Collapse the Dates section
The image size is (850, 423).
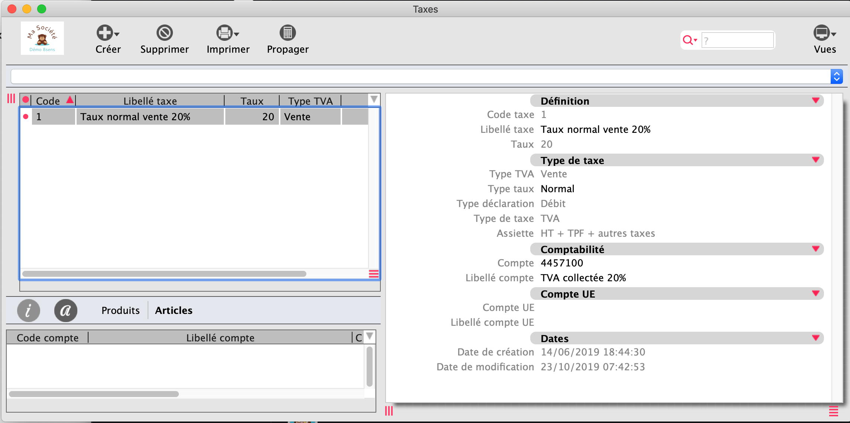(816, 338)
